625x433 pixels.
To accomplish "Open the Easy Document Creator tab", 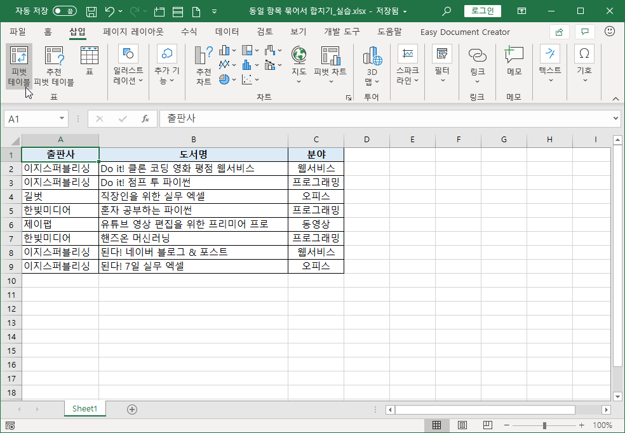I will [x=465, y=32].
